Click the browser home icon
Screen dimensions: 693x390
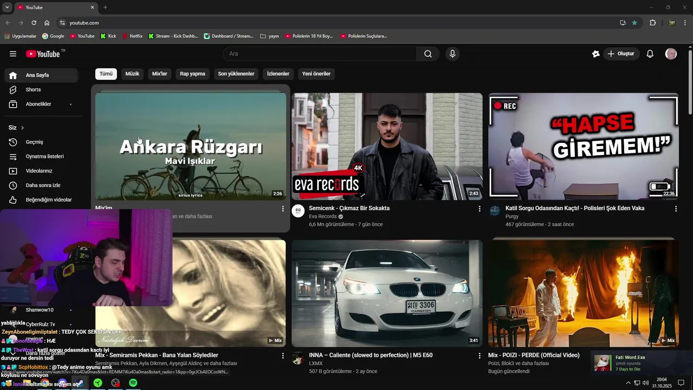47,23
